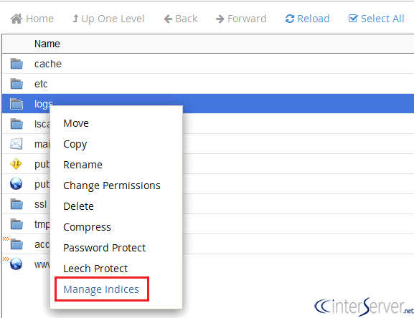414x318 pixels.
Task: Select Compress from the context menu
Action: (87, 227)
